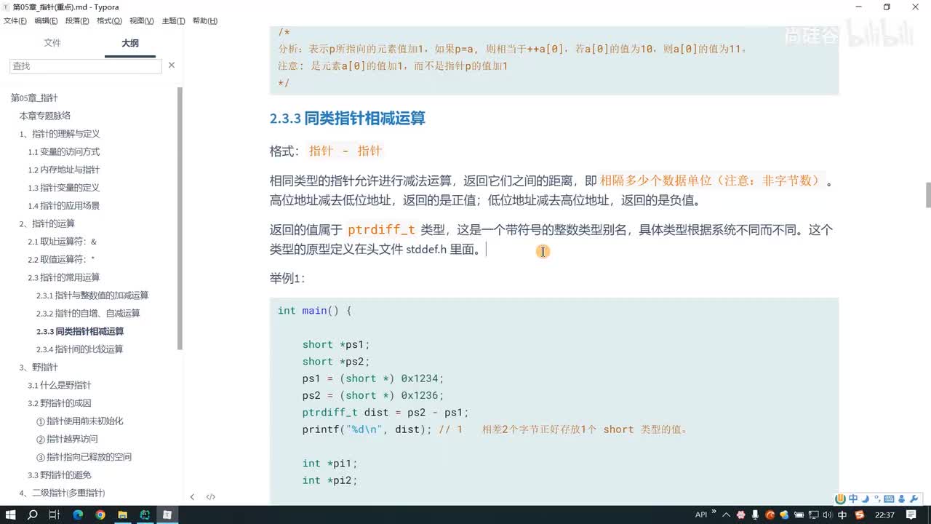931x524 pixels.
Task: Open the 段落(P) menu
Action: 78,21
